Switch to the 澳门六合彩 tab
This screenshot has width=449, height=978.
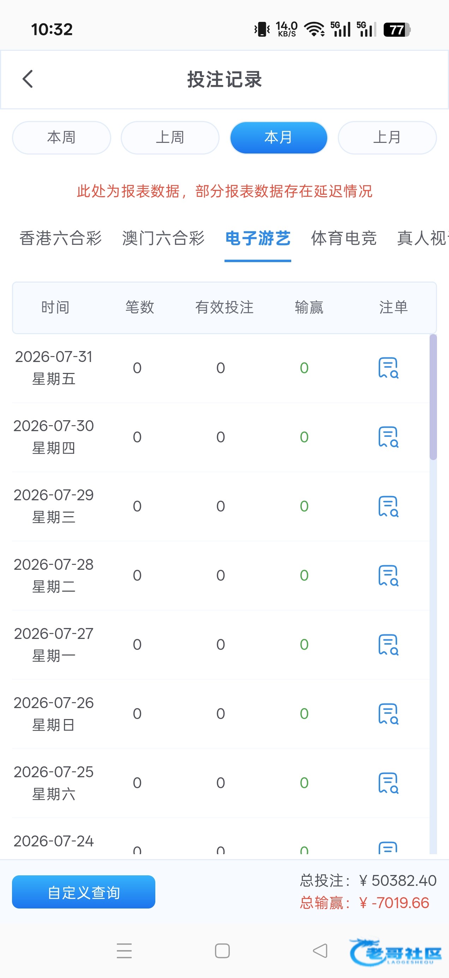click(163, 239)
